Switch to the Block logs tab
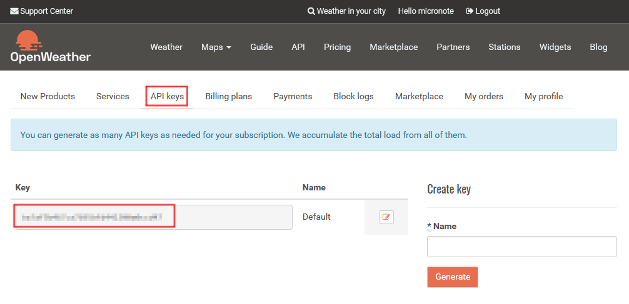Image resolution: width=629 pixels, height=304 pixels. (353, 96)
